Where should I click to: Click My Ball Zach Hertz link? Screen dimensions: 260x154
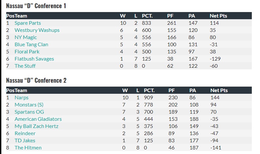coord(36,126)
